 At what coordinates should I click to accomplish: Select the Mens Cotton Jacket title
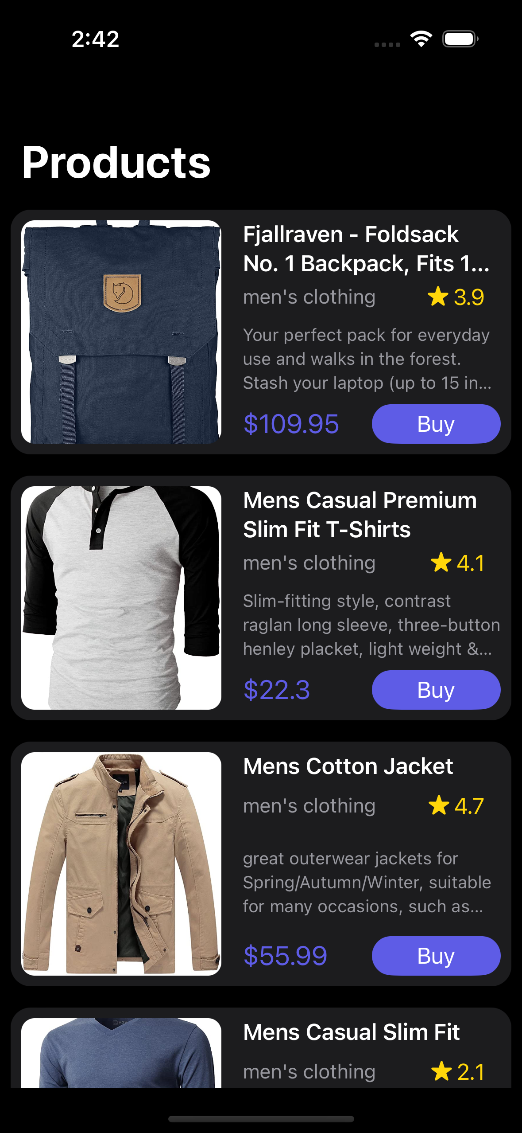348,766
